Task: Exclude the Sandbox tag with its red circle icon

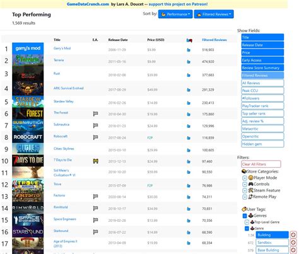Action: pyautogui.click(x=293, y=243)
